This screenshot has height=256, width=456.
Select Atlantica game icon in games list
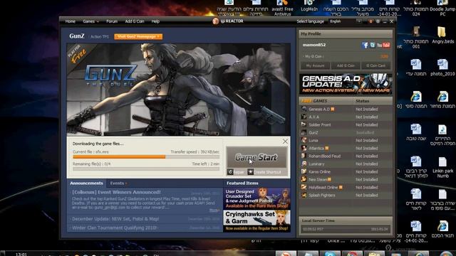[304, 148]
